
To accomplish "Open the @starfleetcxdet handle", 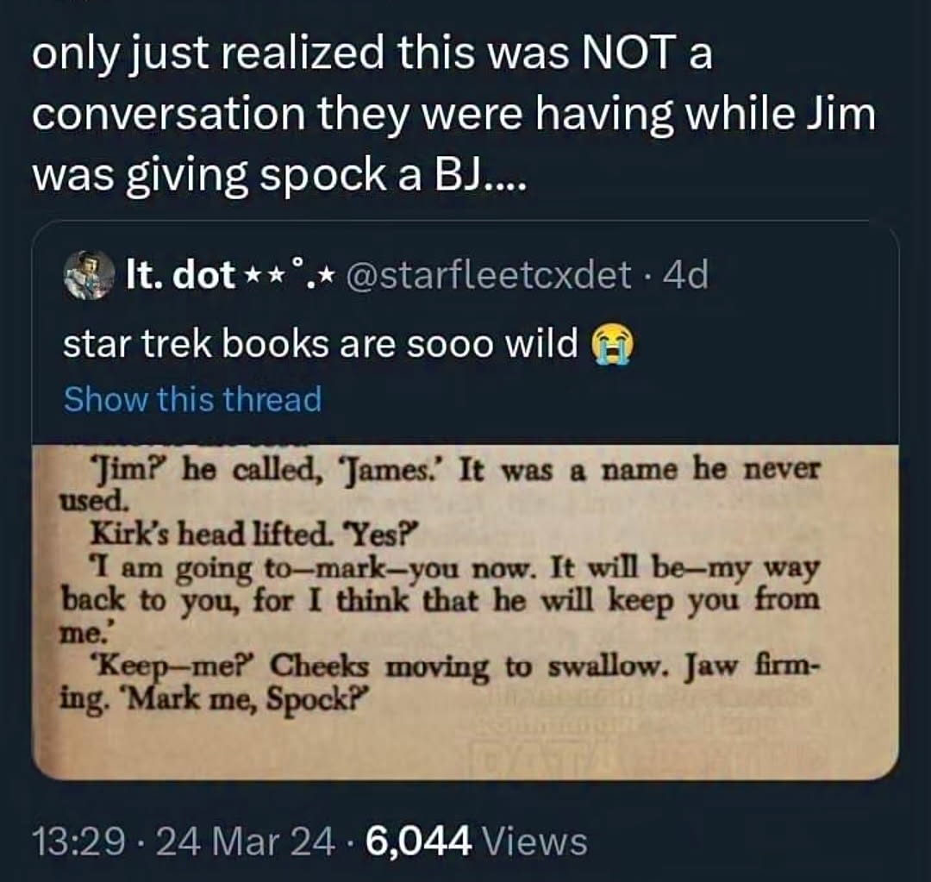I will pyautogui.click(x=488, y=274).
